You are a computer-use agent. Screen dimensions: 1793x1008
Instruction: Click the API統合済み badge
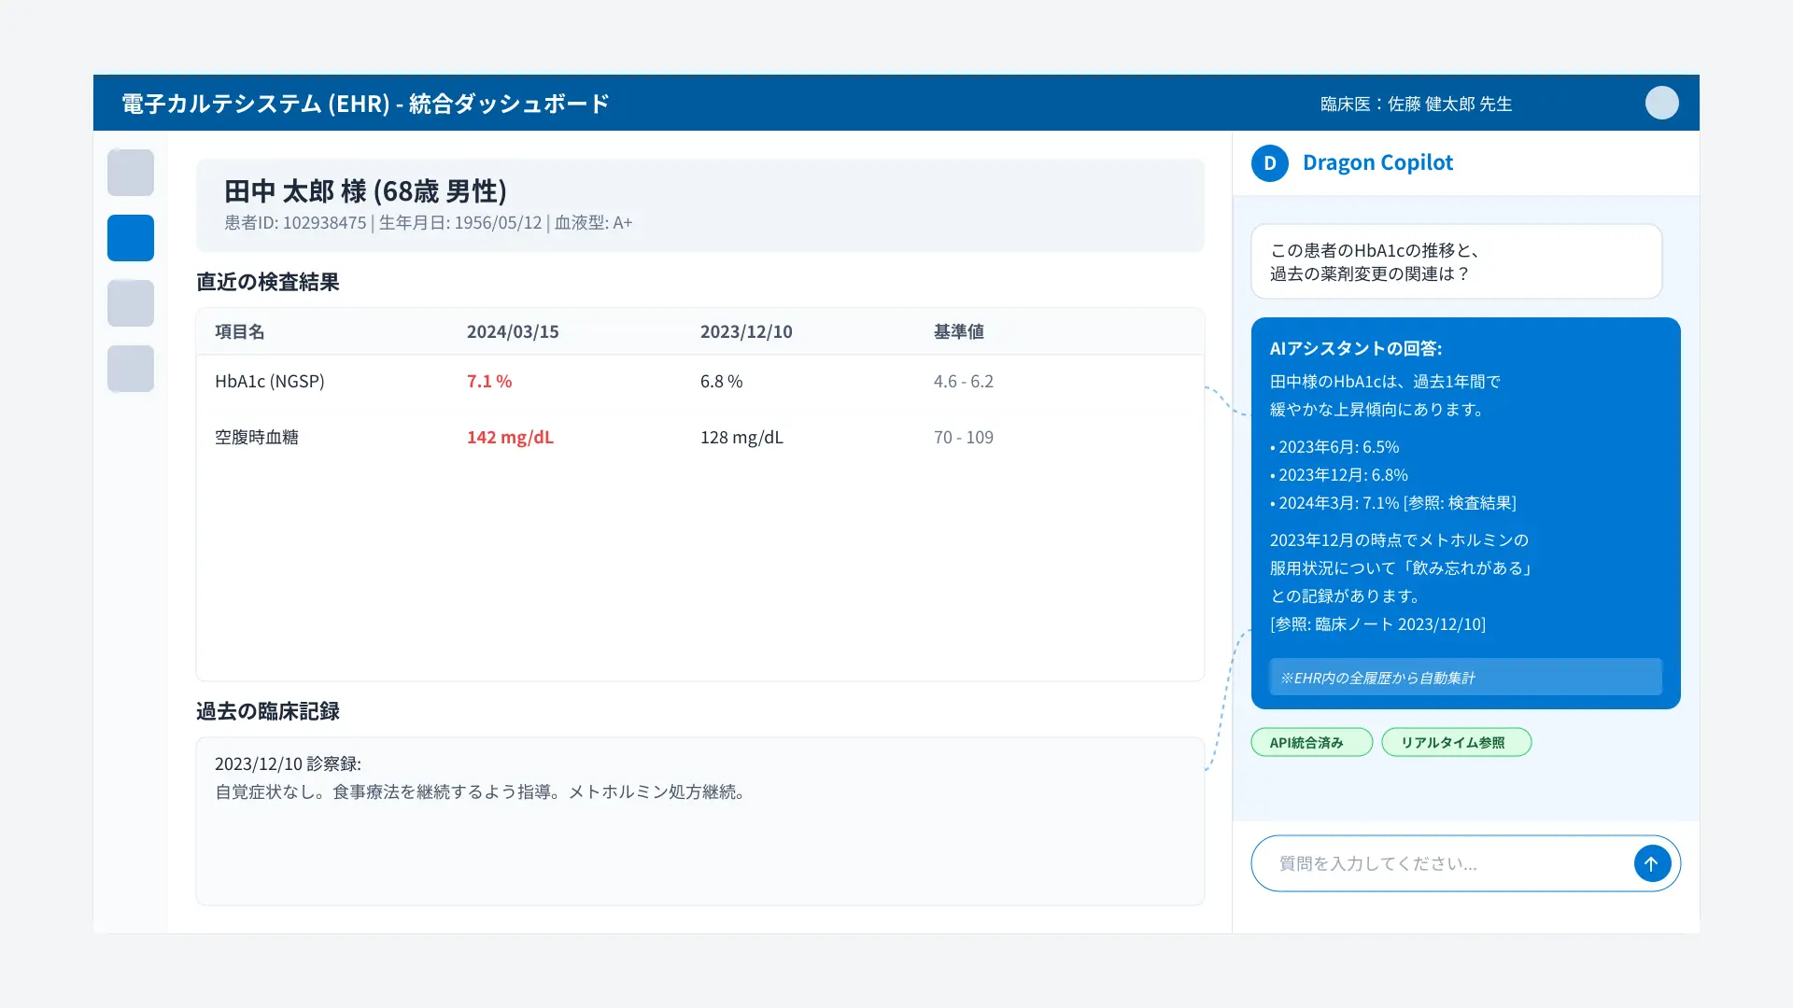[1311, 742]
